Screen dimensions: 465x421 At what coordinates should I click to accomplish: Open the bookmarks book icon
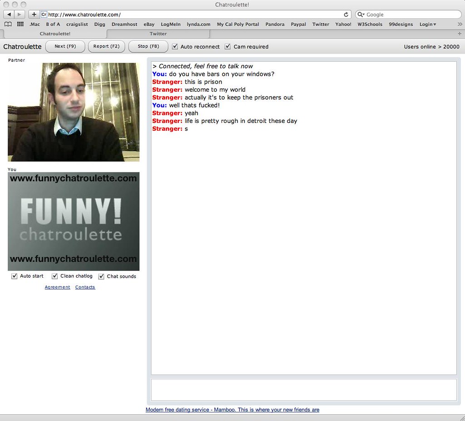click(8, 24)
